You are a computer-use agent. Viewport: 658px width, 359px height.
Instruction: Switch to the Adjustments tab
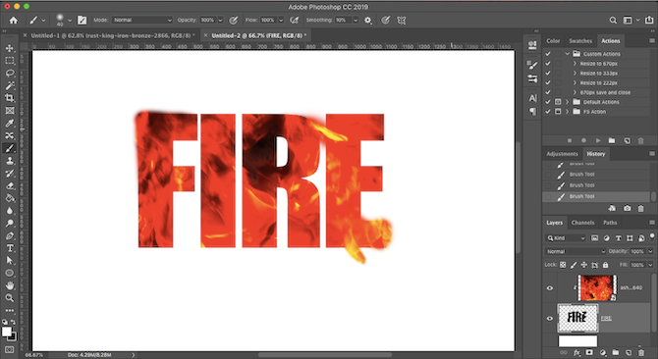pos(562,154)
